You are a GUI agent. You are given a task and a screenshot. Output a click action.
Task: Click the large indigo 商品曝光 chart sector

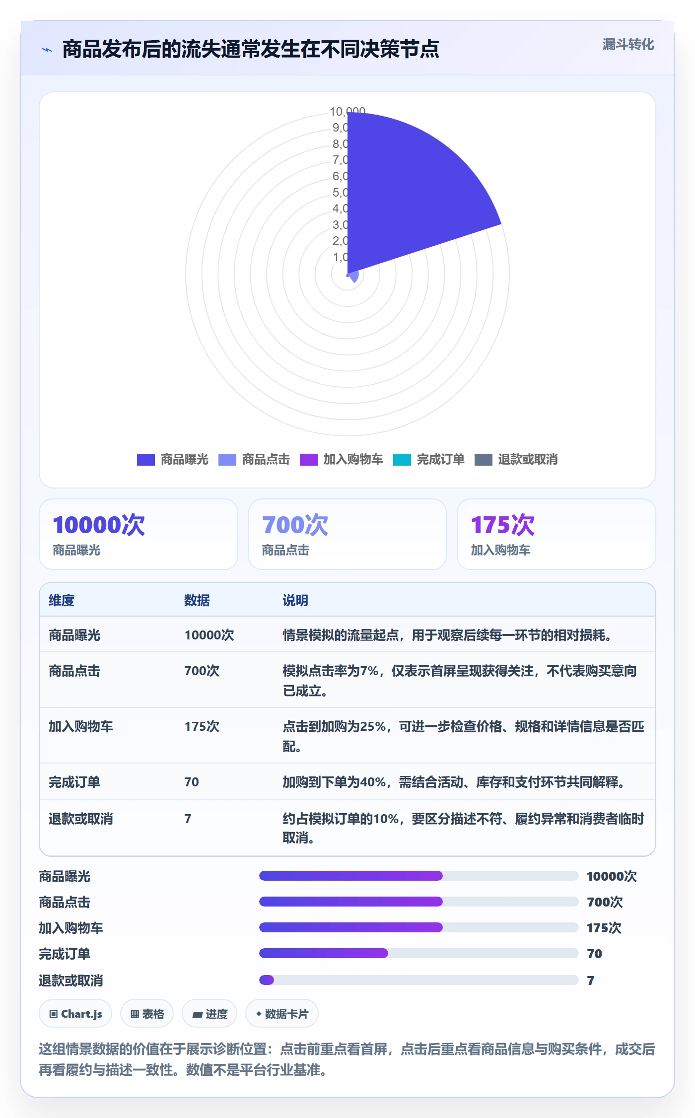pos(407,194)
